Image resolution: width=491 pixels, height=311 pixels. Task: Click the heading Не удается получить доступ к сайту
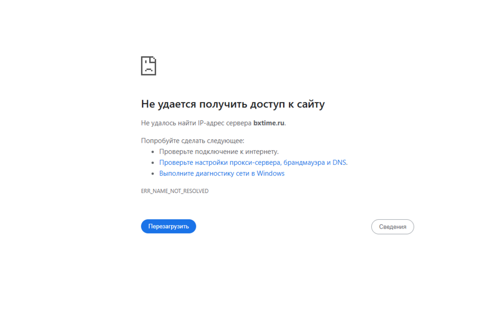click(x=233, y=104)
